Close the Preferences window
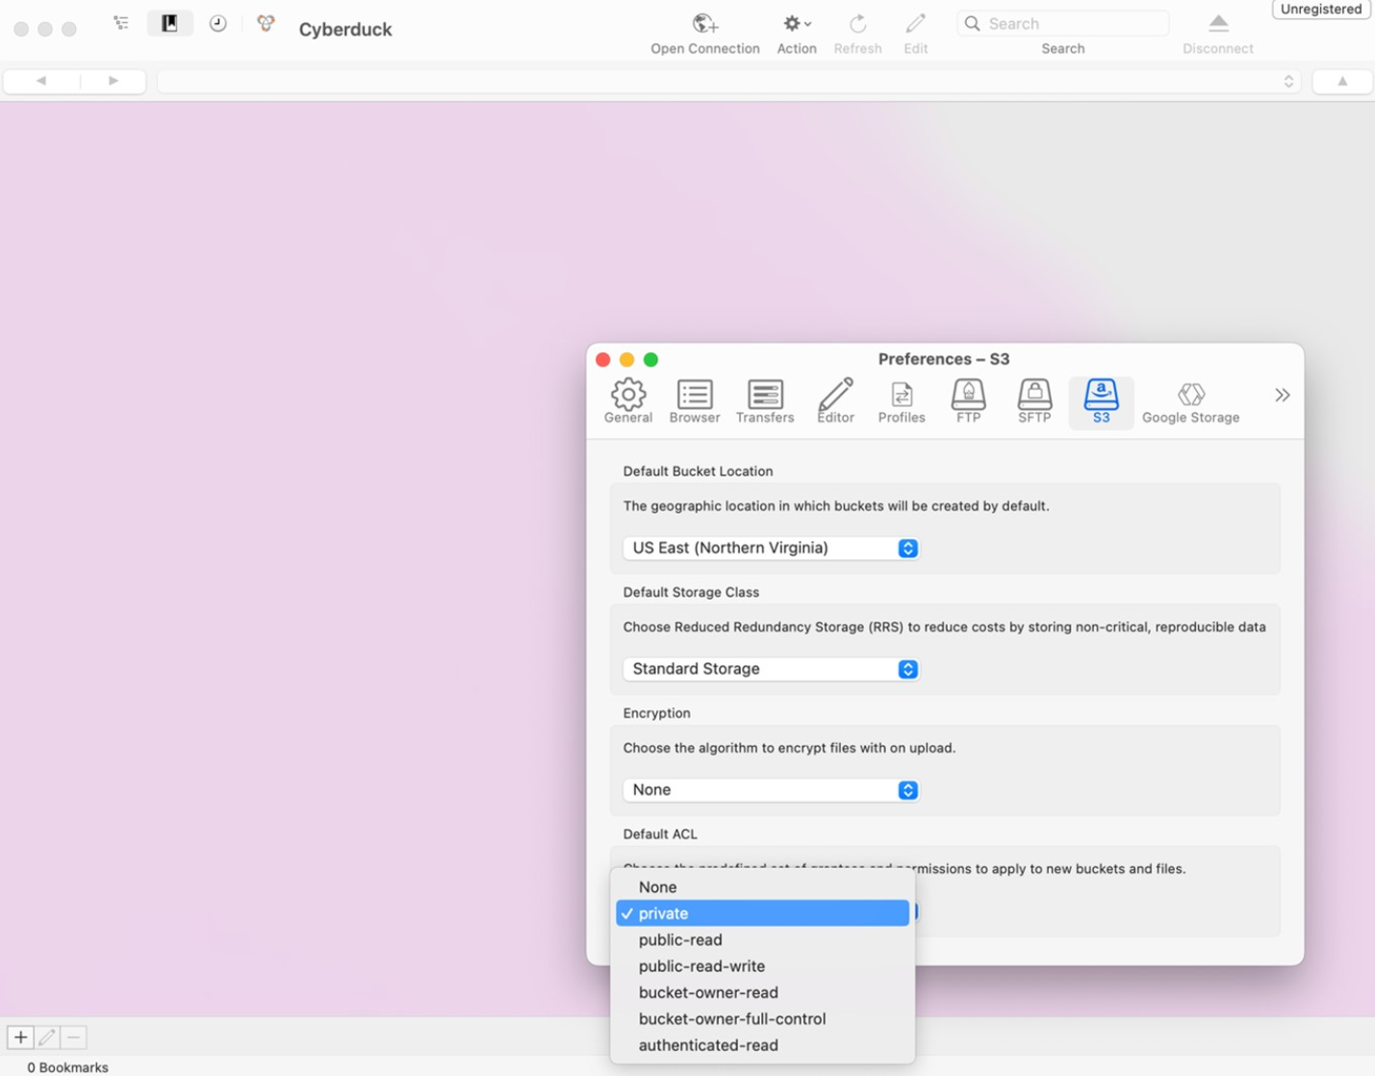This screenshot has height=1077, width=1375. (603, 360)
